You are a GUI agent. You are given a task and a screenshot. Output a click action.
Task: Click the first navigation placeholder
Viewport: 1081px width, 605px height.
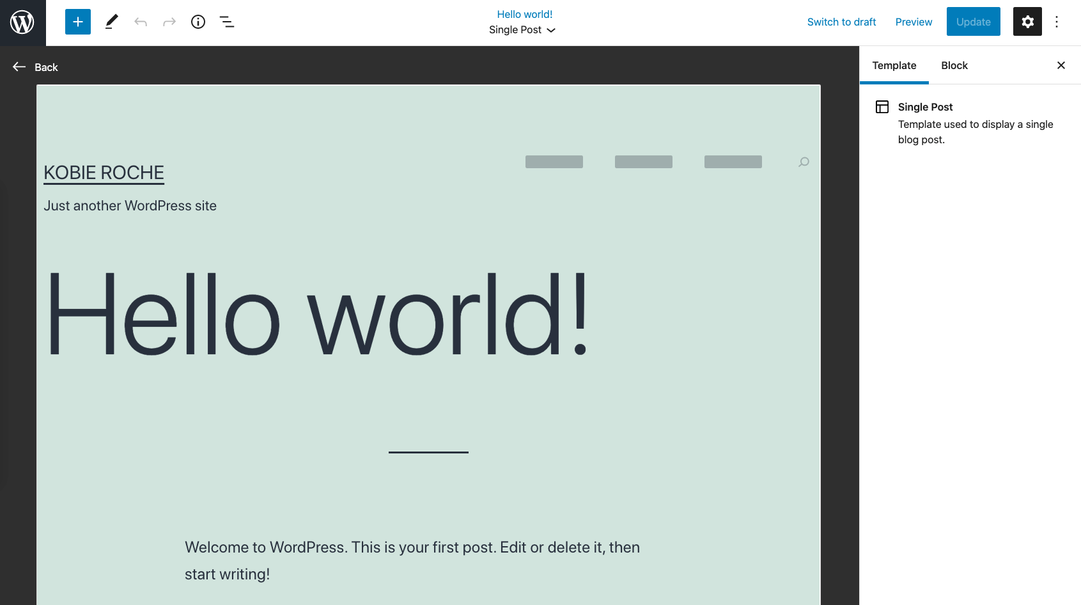coord(554,162)
